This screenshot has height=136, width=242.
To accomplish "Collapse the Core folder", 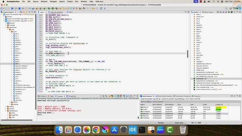I will 10,32.
